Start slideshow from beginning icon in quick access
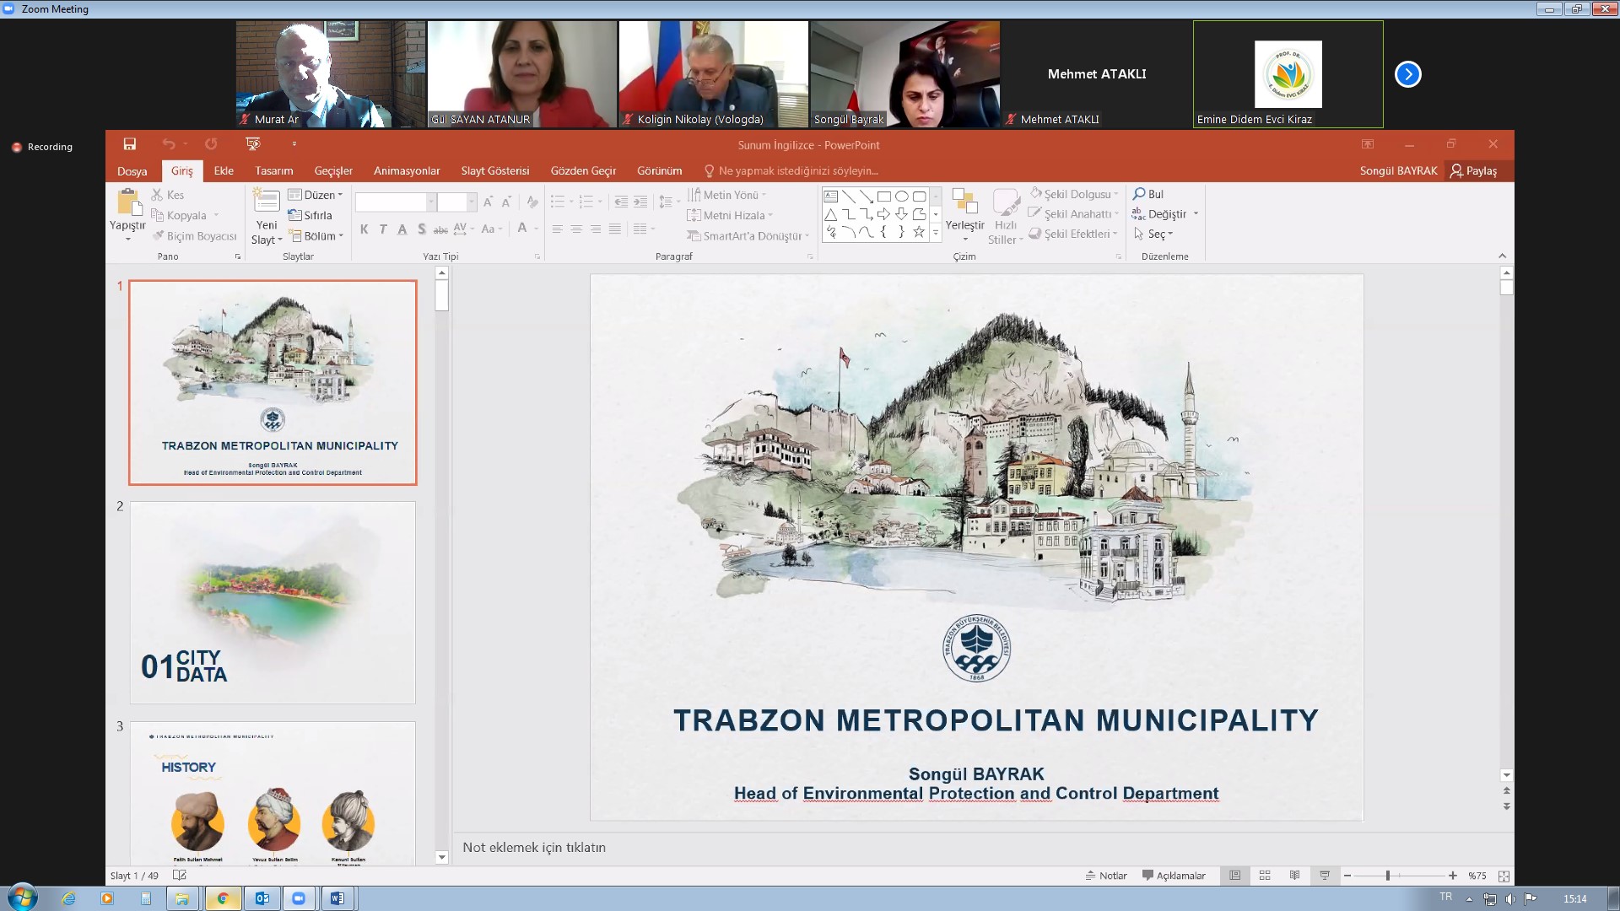 tap(252, 144)
